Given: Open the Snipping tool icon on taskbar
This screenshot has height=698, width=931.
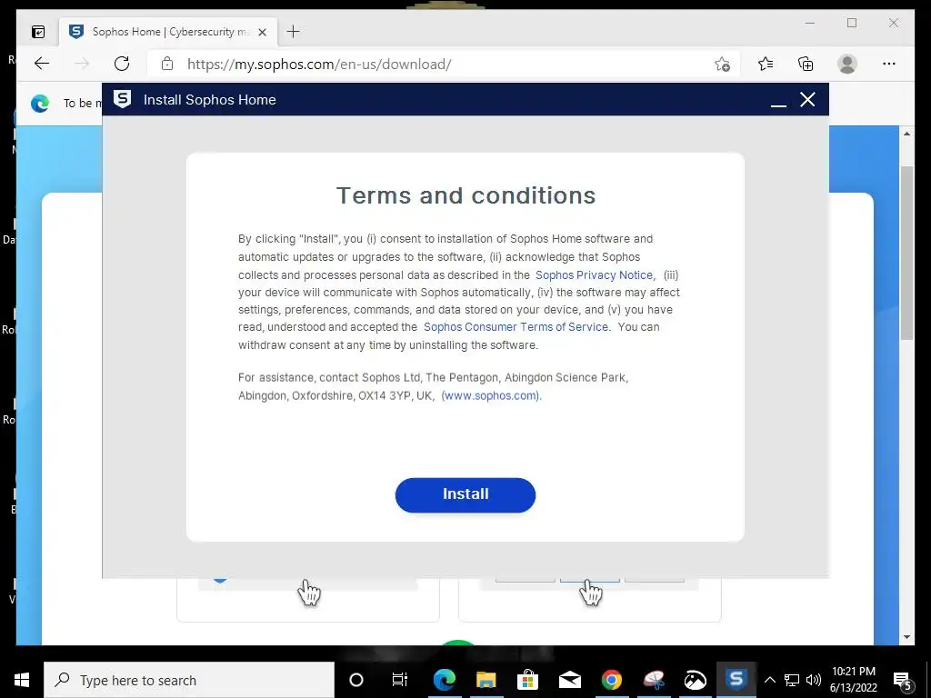Looking at the screenshot, I should tap(654, 680).
